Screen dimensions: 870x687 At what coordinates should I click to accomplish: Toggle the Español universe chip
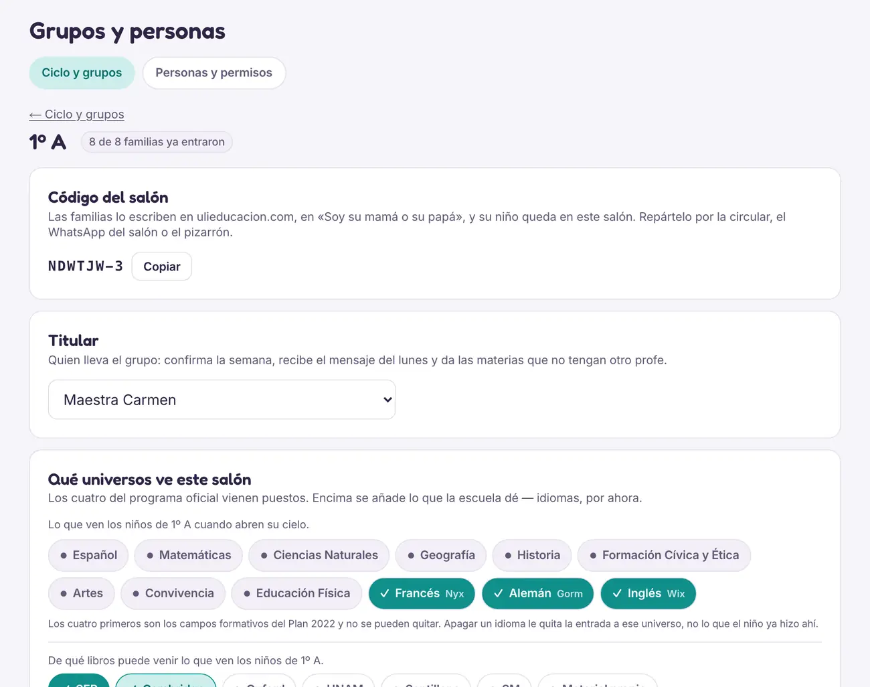pos(88,555)
